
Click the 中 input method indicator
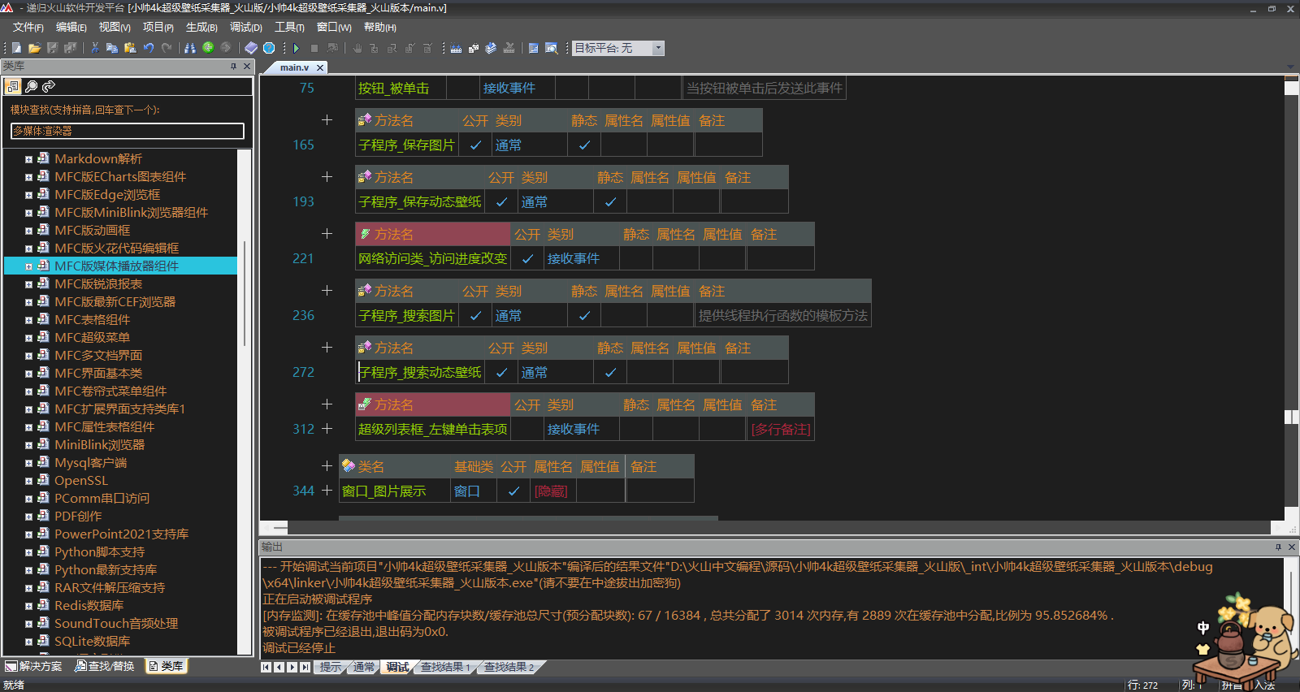[1203, 627]
